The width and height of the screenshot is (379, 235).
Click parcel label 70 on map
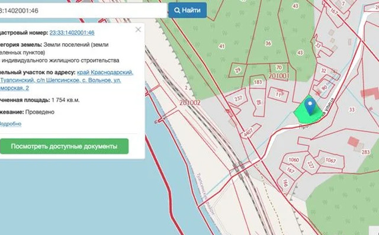point(279,67)
